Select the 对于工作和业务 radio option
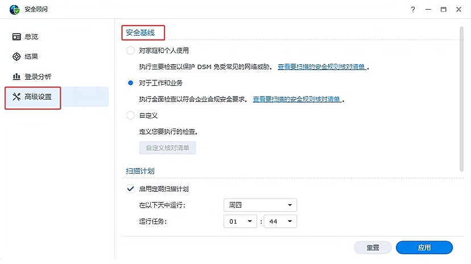Viewport: 471px width, 264px height. [131, 83]
